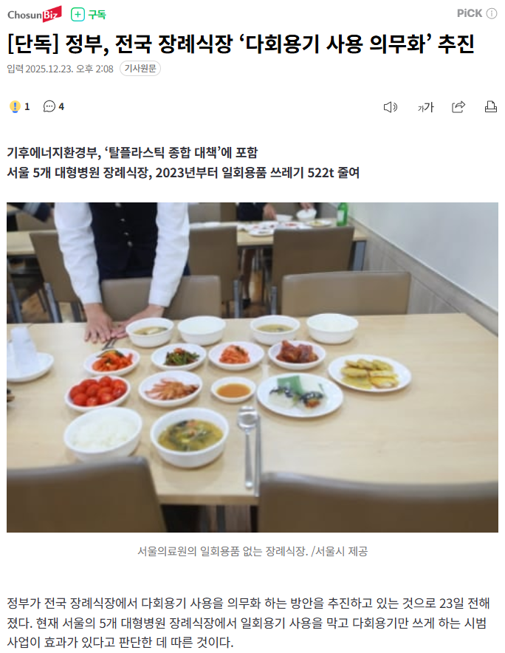
Task: Click the PiCK label
Action: point(470,13)
